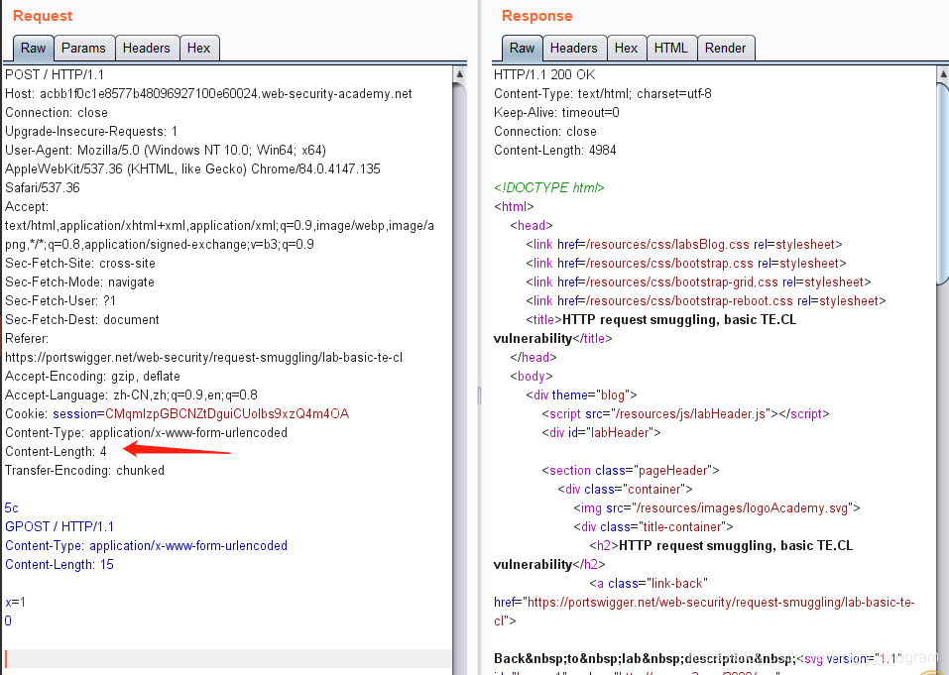Open the Request Headers tab
The image size is (949, 675).
(x=147, y=48)
